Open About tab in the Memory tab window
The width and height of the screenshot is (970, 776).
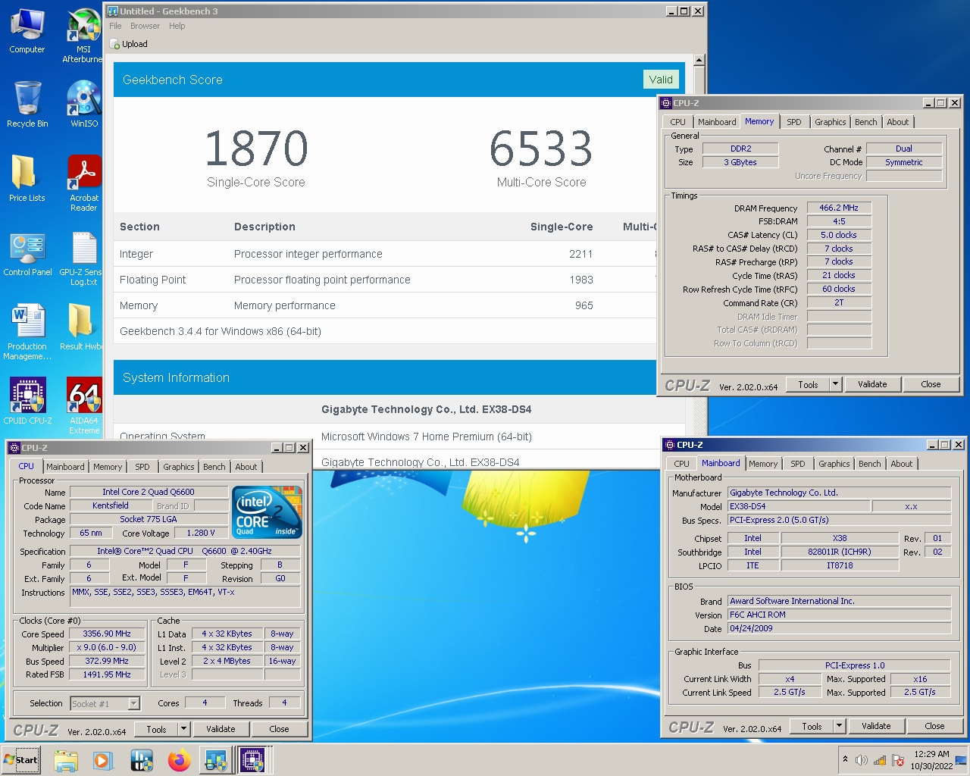click(897, 122)
